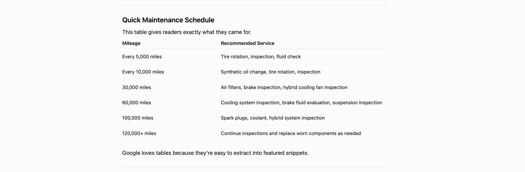Click the Synthetic oil change service cell

pyautogui.click(x=270, y=72)
